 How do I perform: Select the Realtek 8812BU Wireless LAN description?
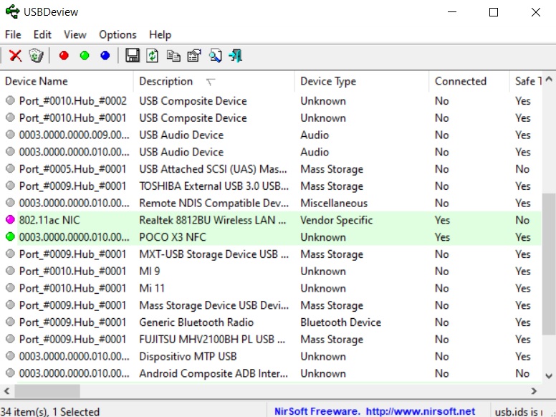tap(212, 220)
